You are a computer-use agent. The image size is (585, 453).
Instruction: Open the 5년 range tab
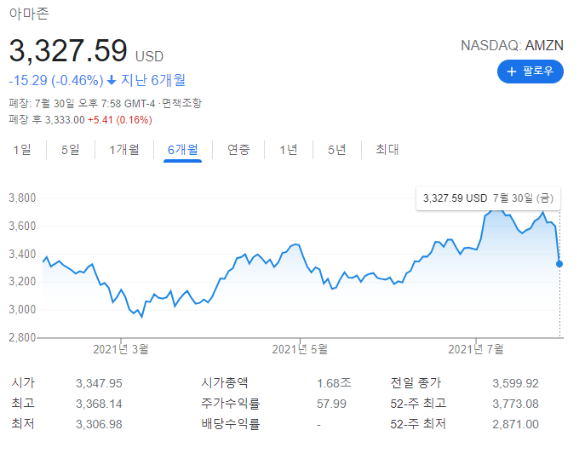[337, 150]
